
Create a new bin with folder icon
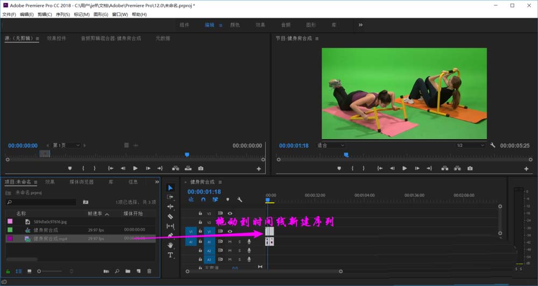(x=128, y=271)
